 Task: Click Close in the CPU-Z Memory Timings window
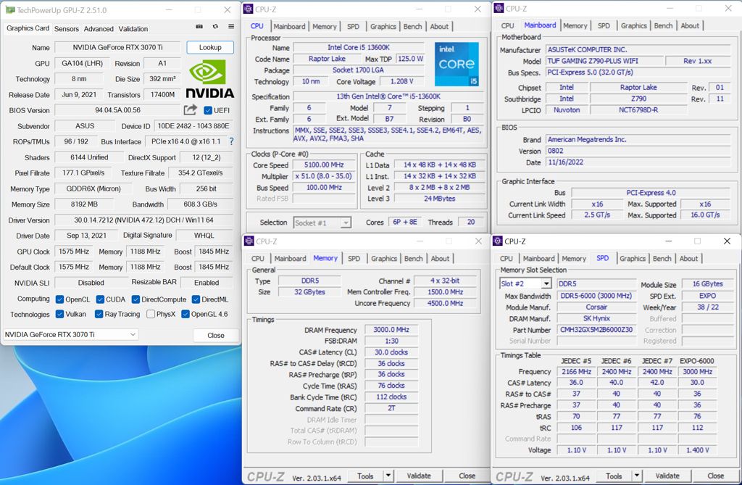pyautogui.click(x=467, y=476)
